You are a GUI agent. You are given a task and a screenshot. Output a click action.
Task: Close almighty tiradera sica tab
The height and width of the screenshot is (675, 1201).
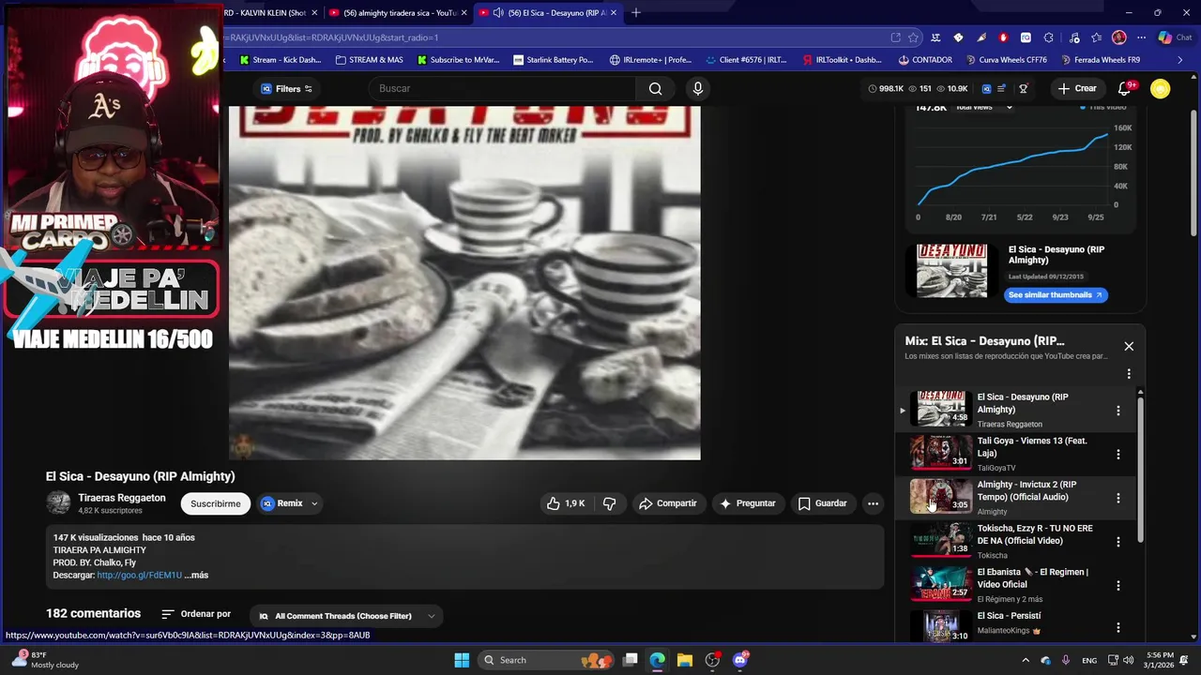[465, 13]
